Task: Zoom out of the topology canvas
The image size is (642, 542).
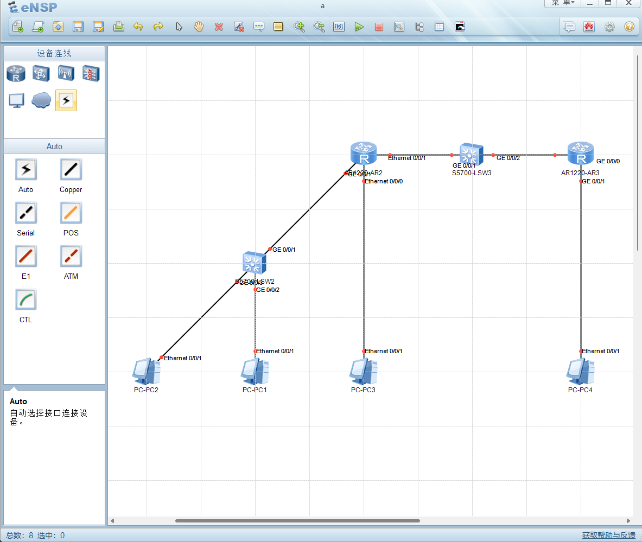Action: tap(319, 27)
